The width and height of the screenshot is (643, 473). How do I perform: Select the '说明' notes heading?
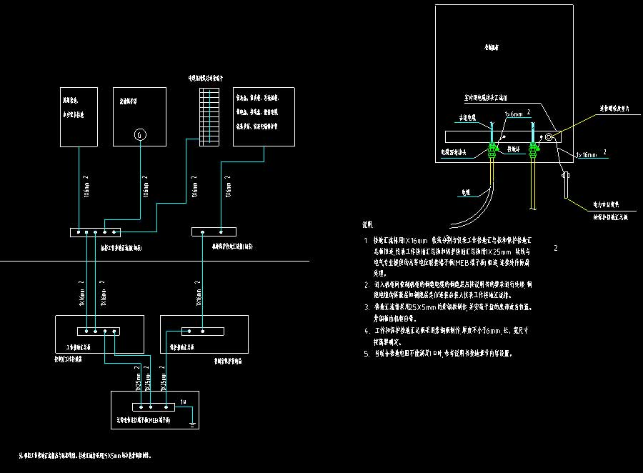pyautogui.click(x=367, y=224)
